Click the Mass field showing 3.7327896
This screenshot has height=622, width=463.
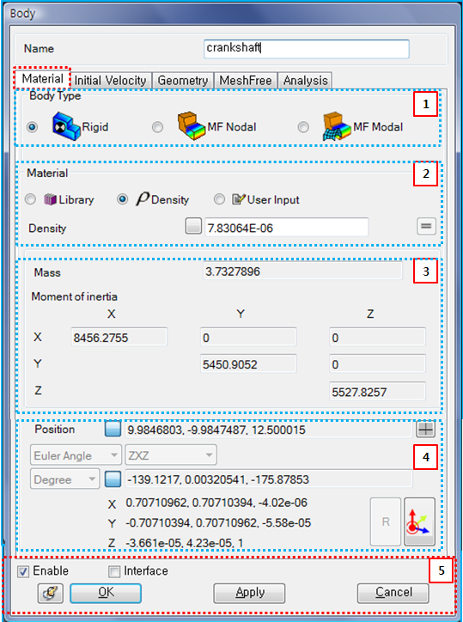coord(302,271)
